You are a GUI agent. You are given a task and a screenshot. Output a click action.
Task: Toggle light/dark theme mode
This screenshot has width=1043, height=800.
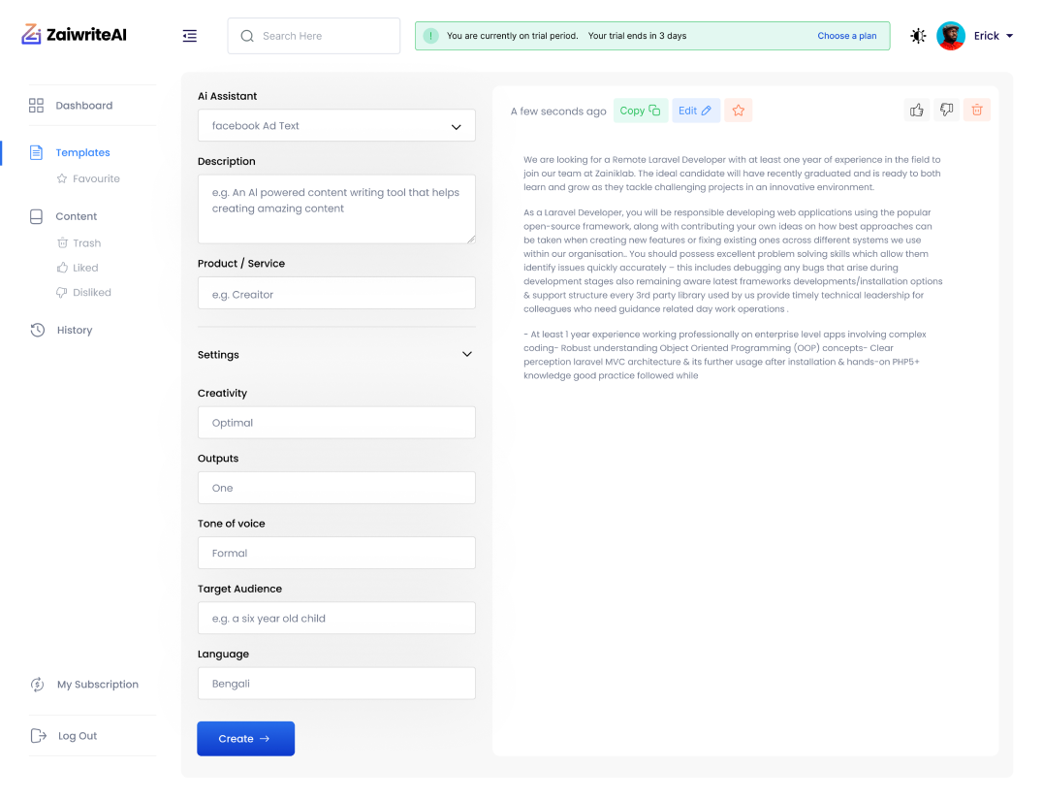coord(918,36)
